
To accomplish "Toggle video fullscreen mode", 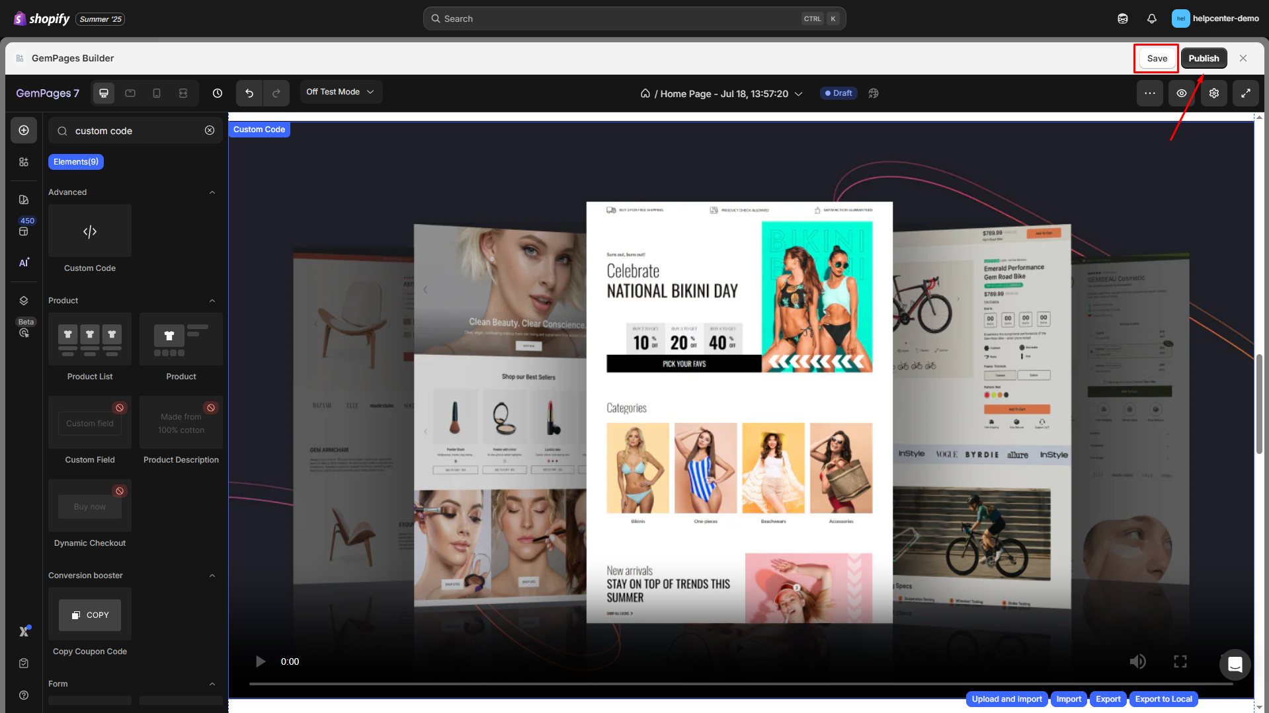I will point(1180,661).
